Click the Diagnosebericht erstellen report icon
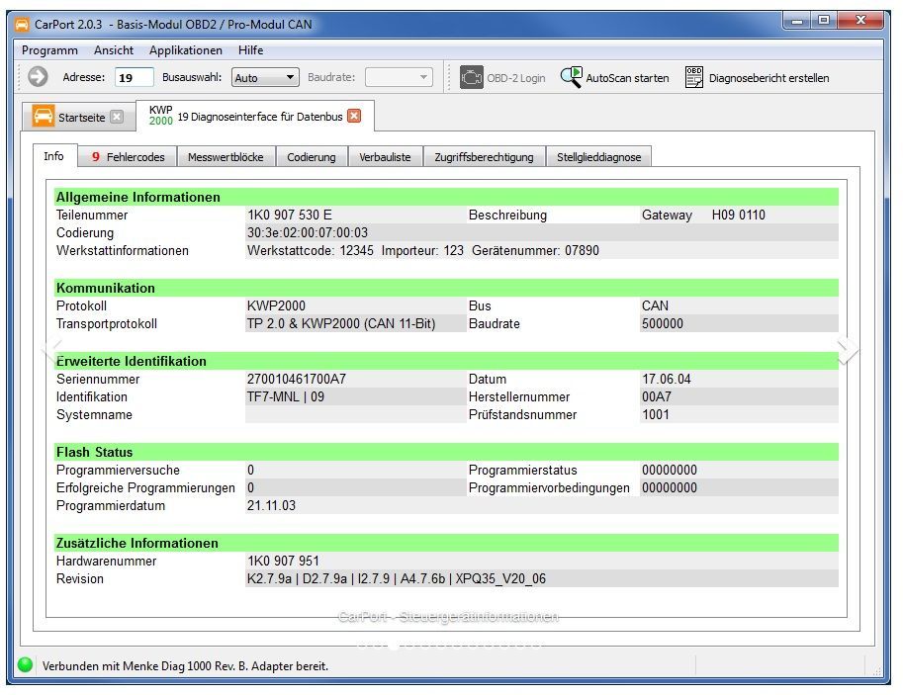The height and width of the screenshot is (695, 903). pos(694,77)
